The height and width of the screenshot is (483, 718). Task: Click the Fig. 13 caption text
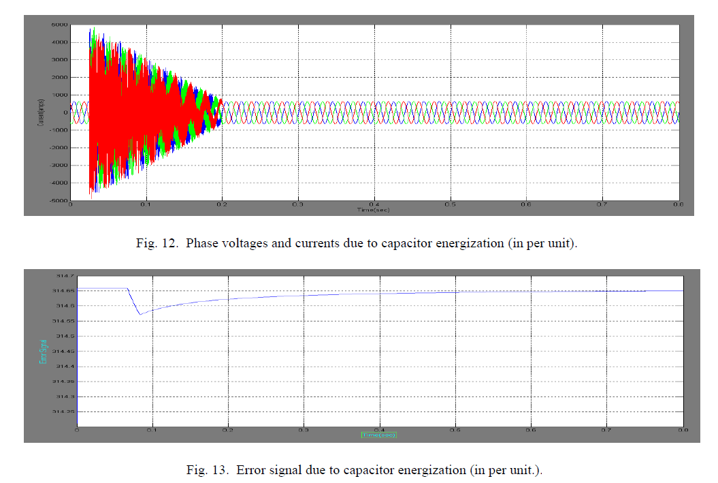coord(365,470)
